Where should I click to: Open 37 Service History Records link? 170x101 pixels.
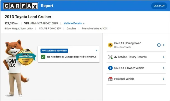pos(130,57)
